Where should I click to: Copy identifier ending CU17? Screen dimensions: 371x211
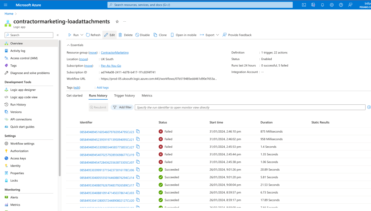(x=138, y=185)
